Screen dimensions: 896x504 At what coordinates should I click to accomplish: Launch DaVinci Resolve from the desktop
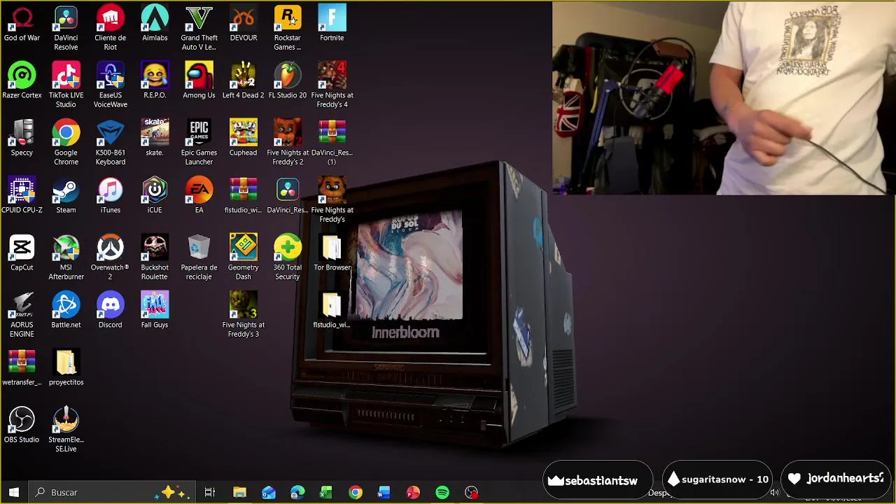66,29
